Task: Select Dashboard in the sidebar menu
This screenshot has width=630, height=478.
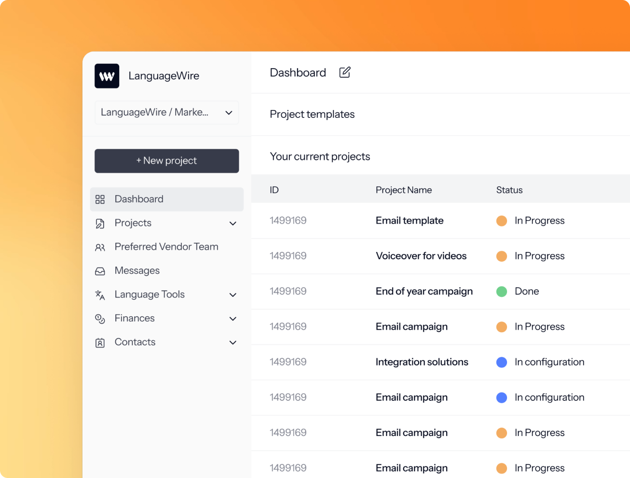Action: point(138,199)
